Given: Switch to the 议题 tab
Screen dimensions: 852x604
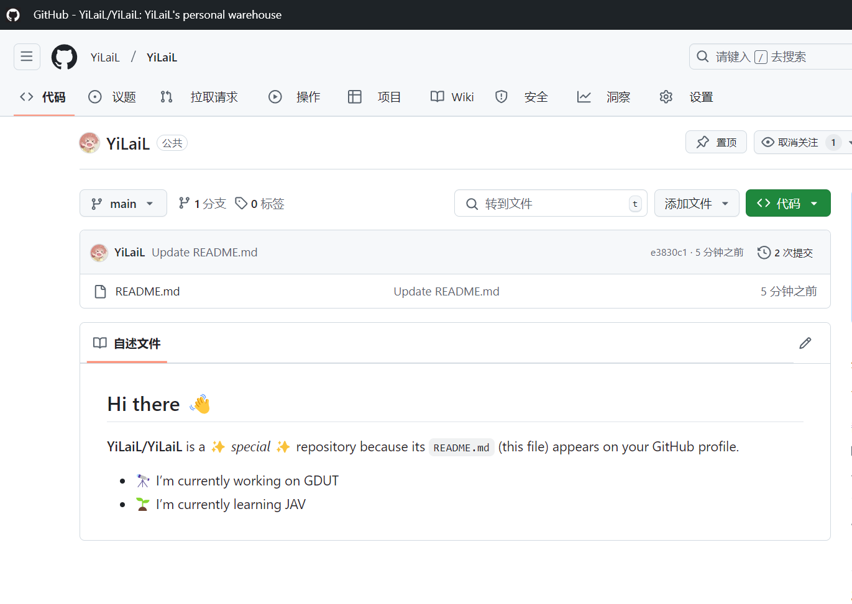Looking at the screenshot, I should pyautogui.click(x=112, y=97).
